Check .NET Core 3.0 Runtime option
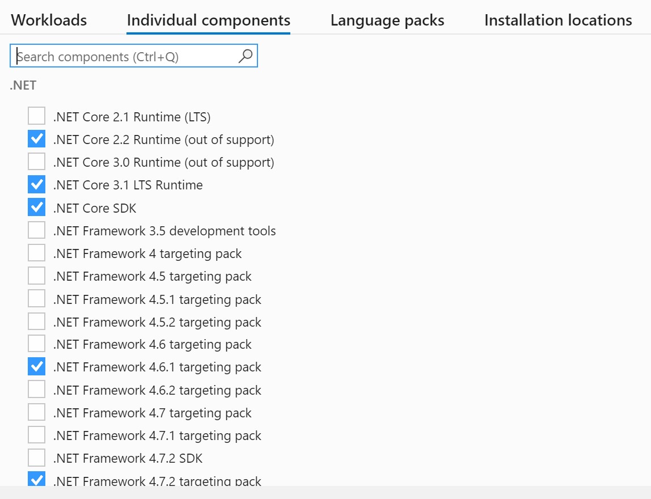The height and width of the screenshot is (499, 651). tap(37, 162)
